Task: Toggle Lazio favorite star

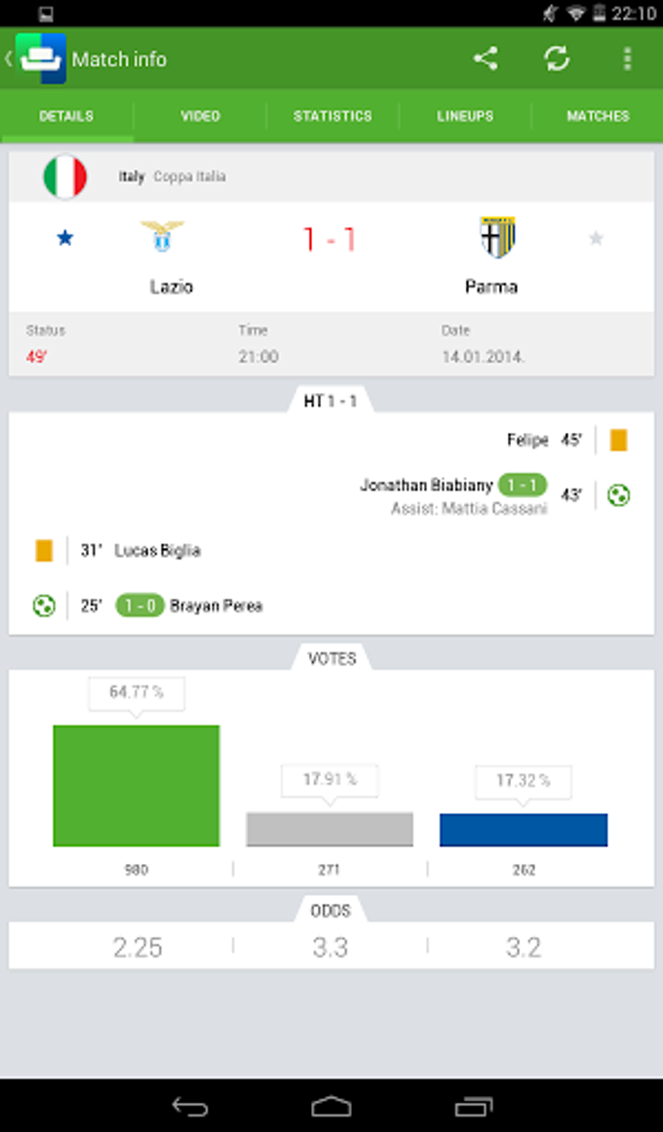Action: click(x=65, y=238)
